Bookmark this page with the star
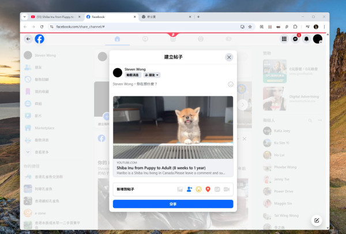 tap(250, 27)
